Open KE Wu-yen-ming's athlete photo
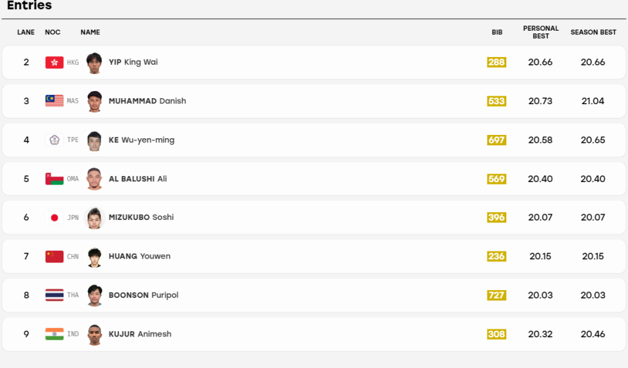The image size is (628, 368). 94,141
